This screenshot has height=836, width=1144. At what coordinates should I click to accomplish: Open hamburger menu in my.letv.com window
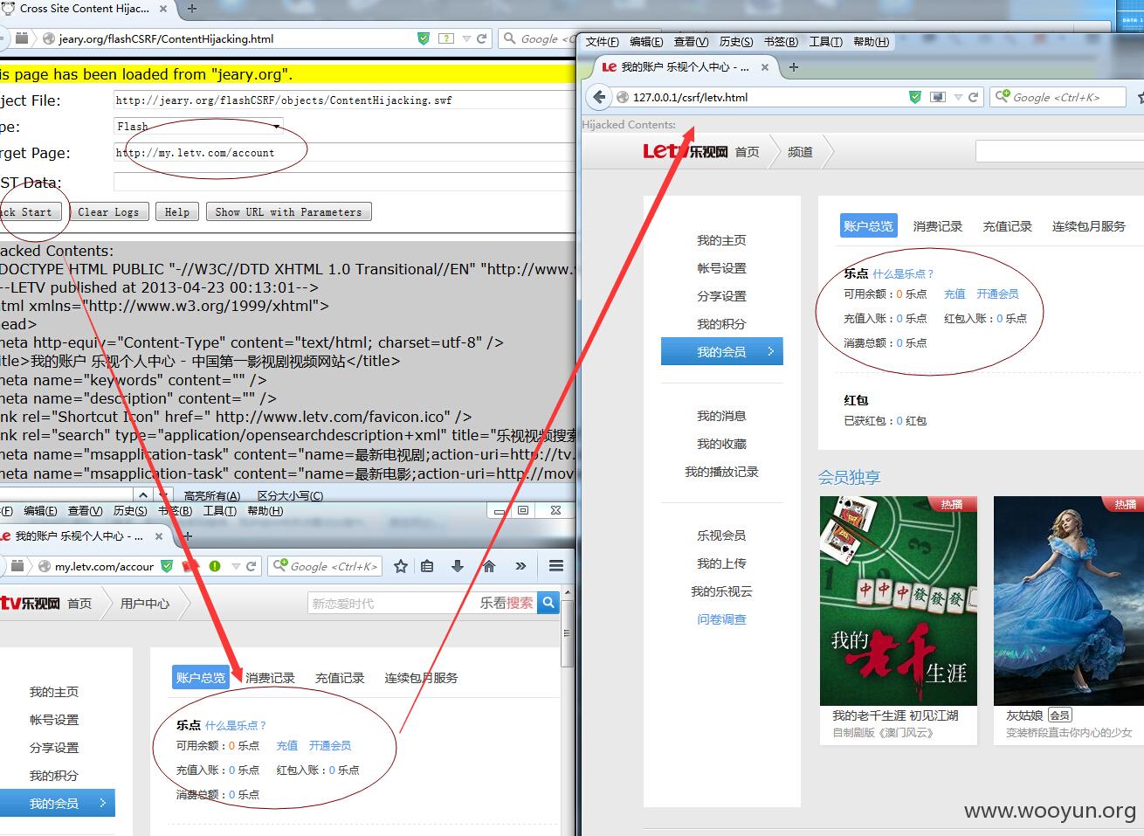(x=555, y=566)
